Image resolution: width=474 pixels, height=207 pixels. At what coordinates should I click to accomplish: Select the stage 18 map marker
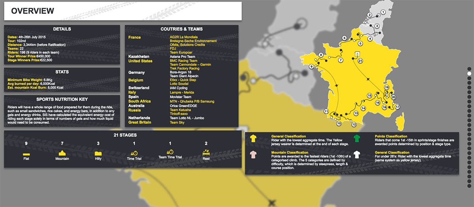384,107
